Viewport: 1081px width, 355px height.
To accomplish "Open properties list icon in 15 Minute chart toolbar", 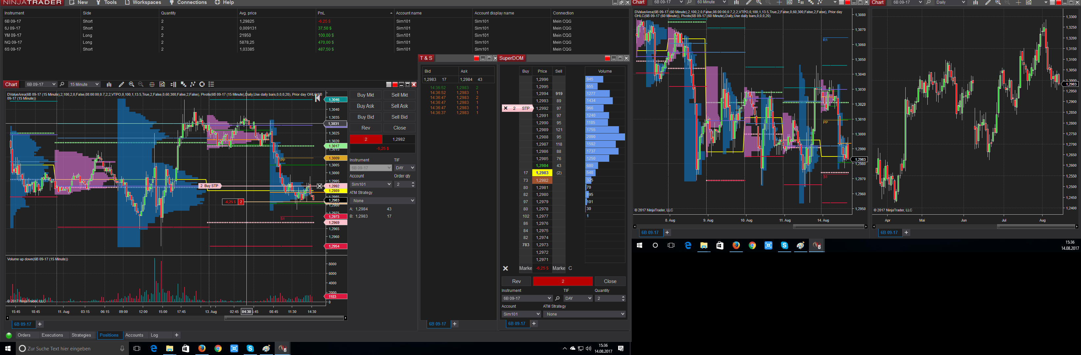I will [x=212, y=84].
